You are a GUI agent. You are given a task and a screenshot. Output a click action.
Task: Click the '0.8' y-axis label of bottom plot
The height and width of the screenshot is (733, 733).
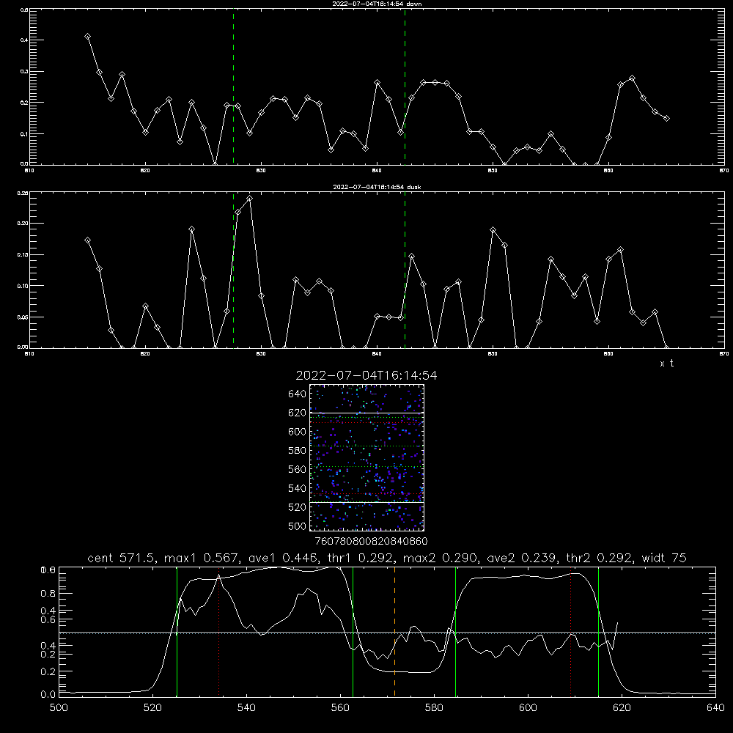48,593
